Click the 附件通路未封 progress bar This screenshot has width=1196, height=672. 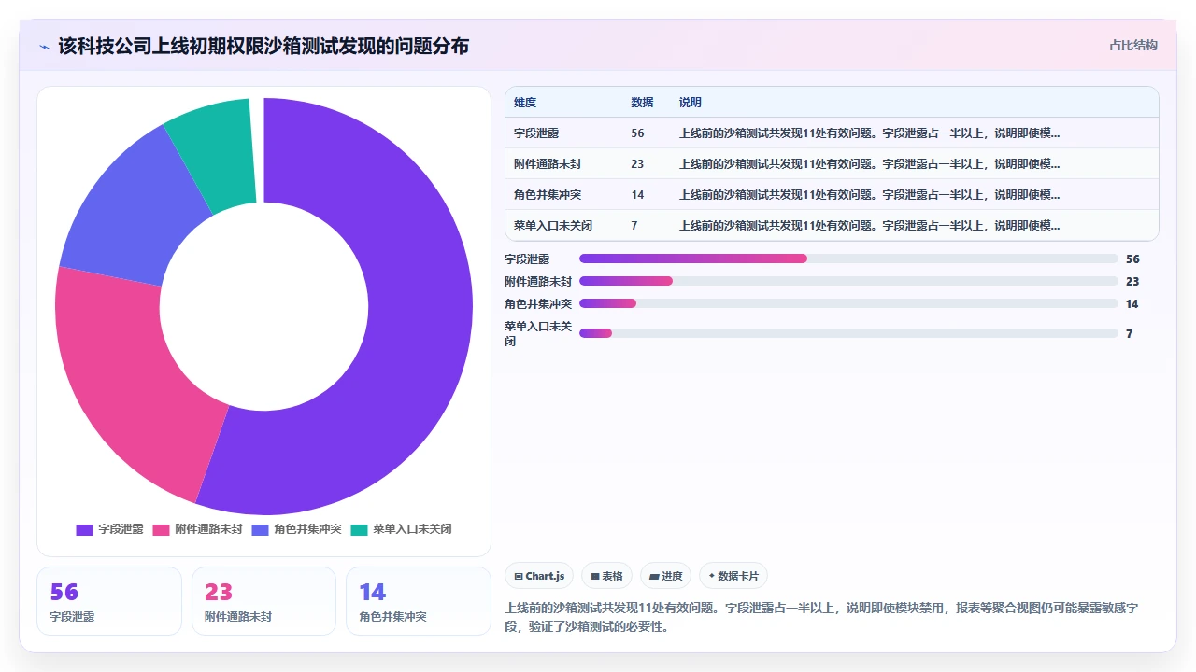point(848,281)
